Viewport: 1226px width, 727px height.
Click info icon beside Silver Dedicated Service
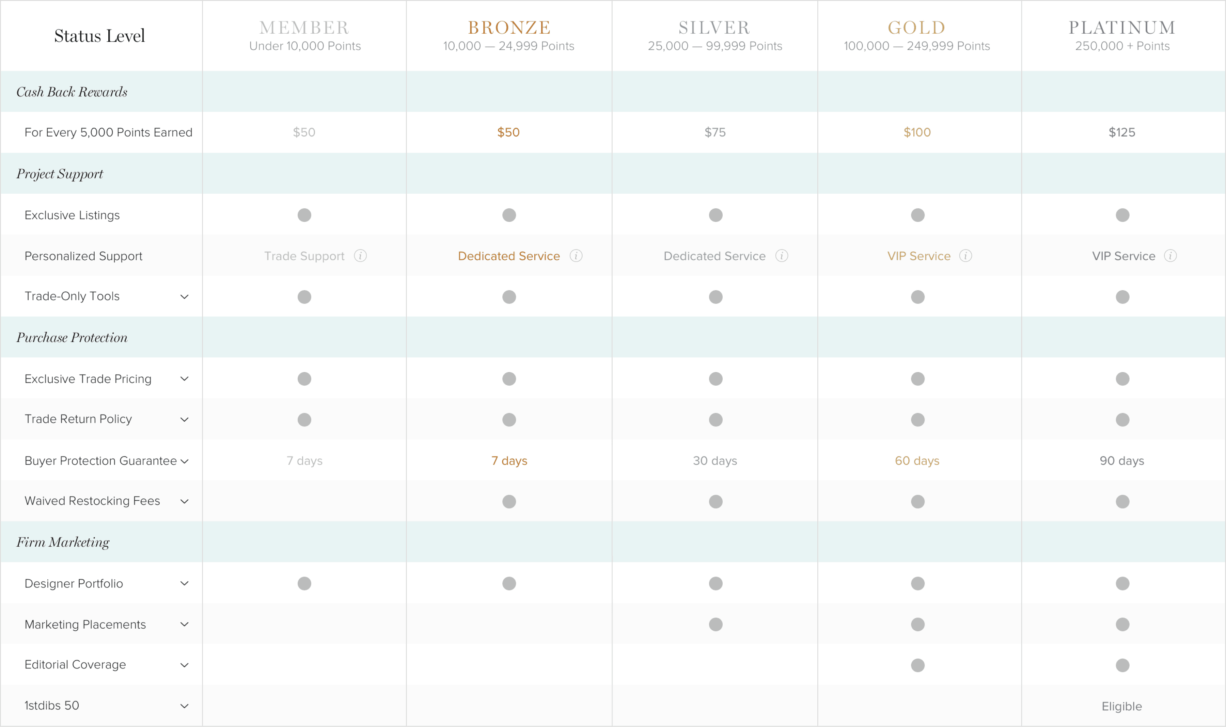782,256
